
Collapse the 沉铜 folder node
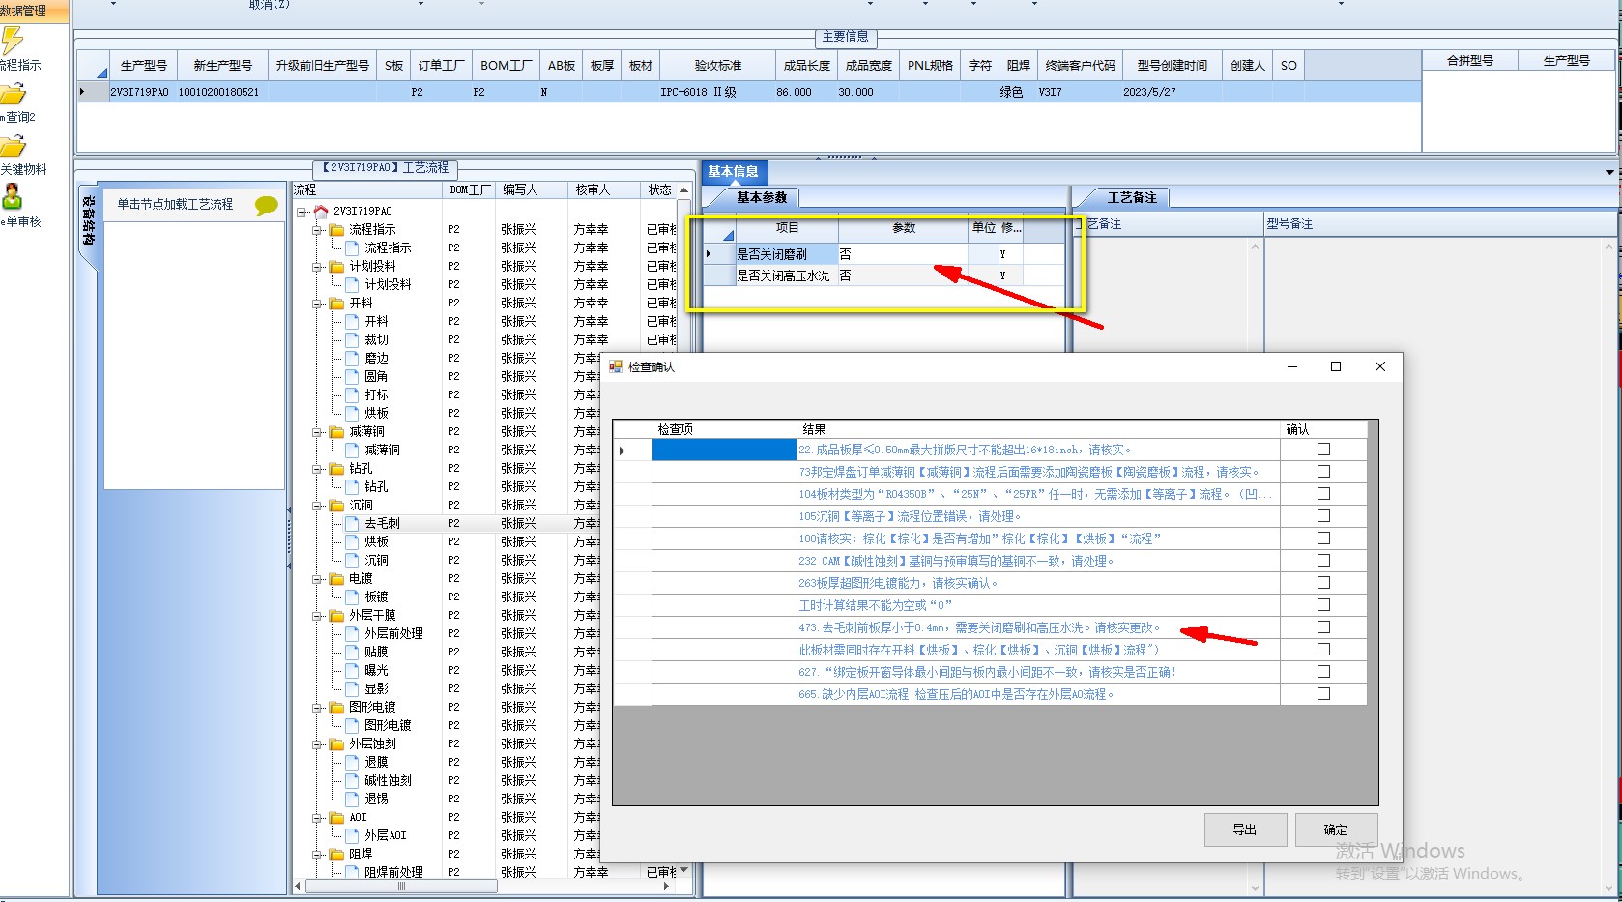tap(317, 505)
